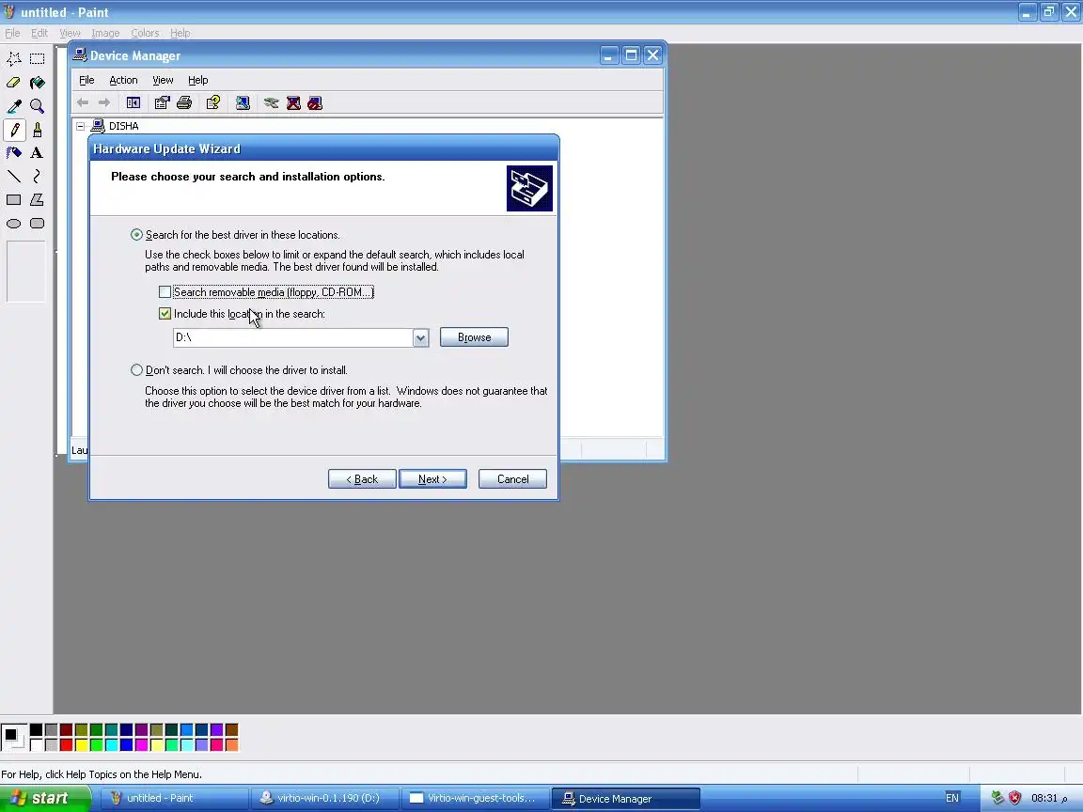Switch to 'untitled - Paint' taskbar button

(x=174, y=798)
